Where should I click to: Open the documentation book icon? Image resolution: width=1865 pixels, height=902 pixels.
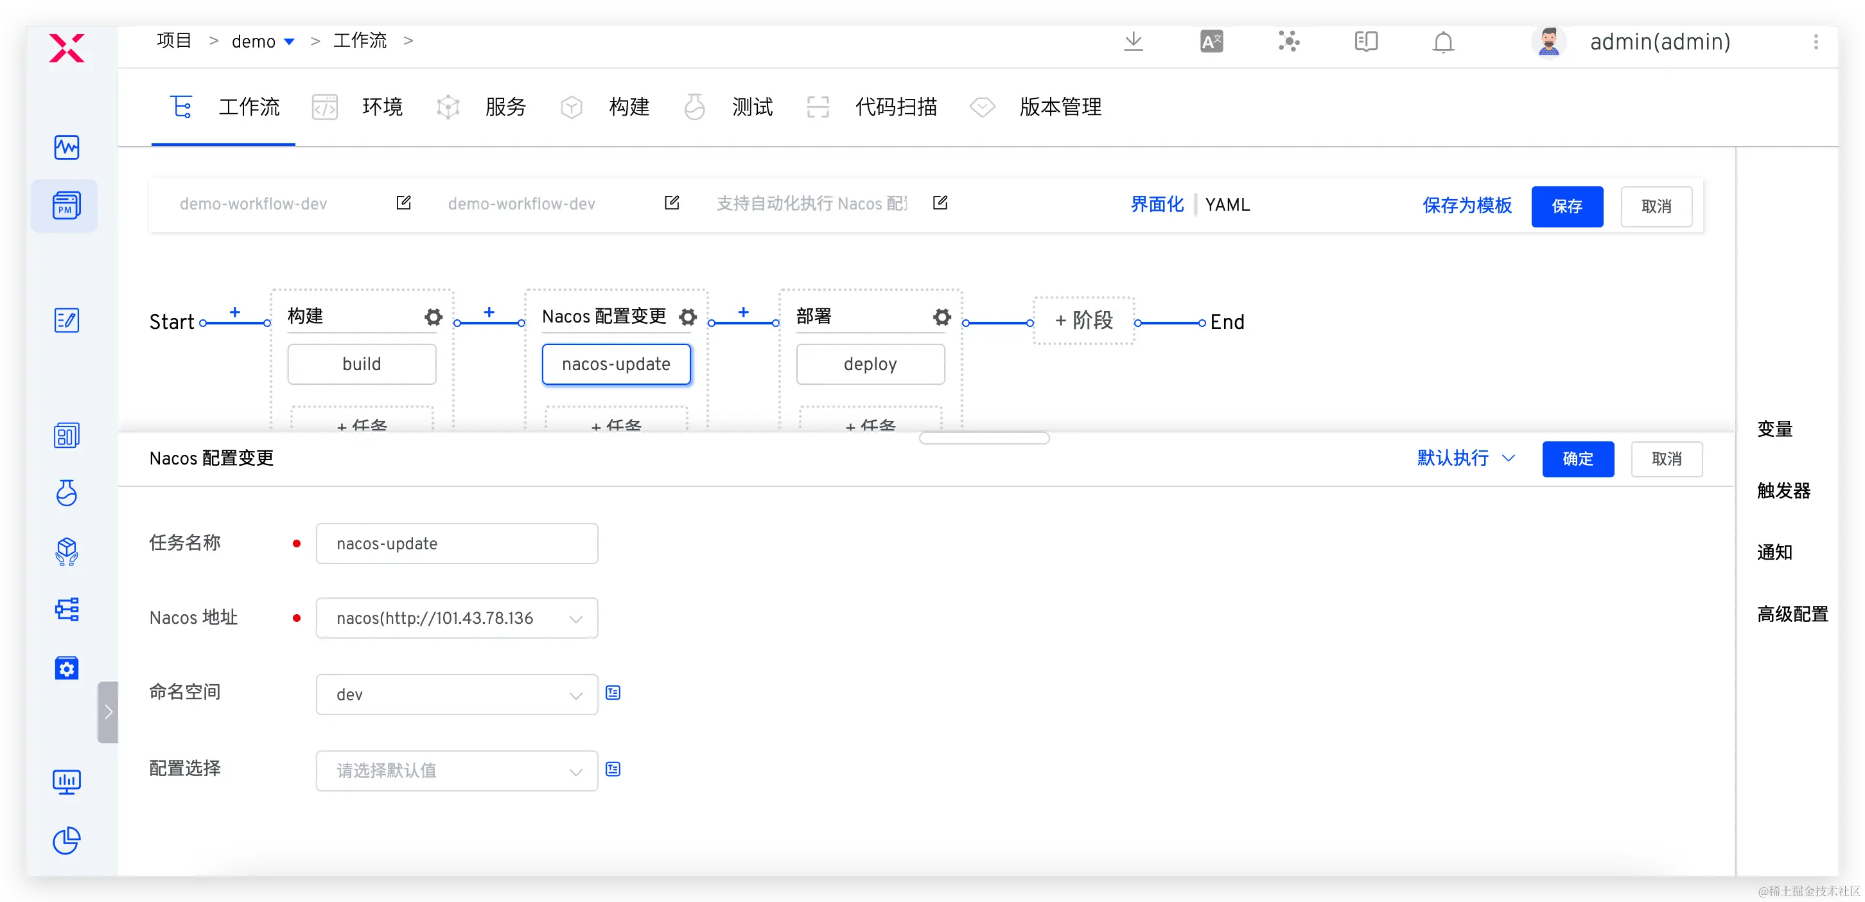pos(1366,42)
